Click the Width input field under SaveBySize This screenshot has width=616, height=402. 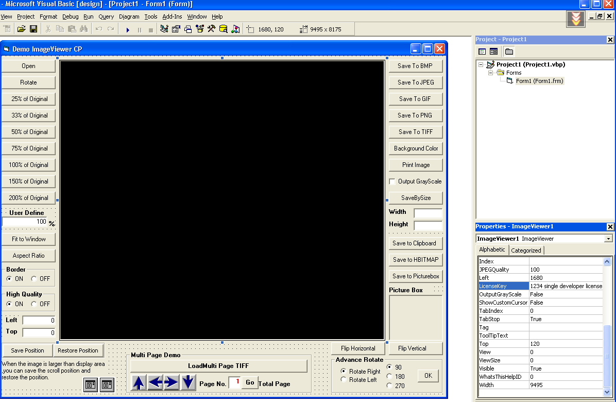pos(428,213)
